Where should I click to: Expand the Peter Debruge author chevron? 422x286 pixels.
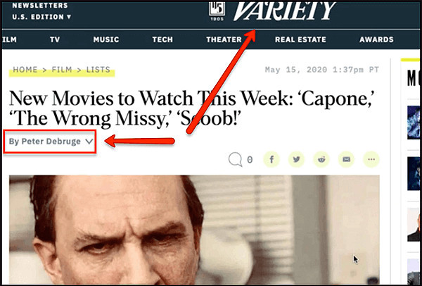click(89, 142)
